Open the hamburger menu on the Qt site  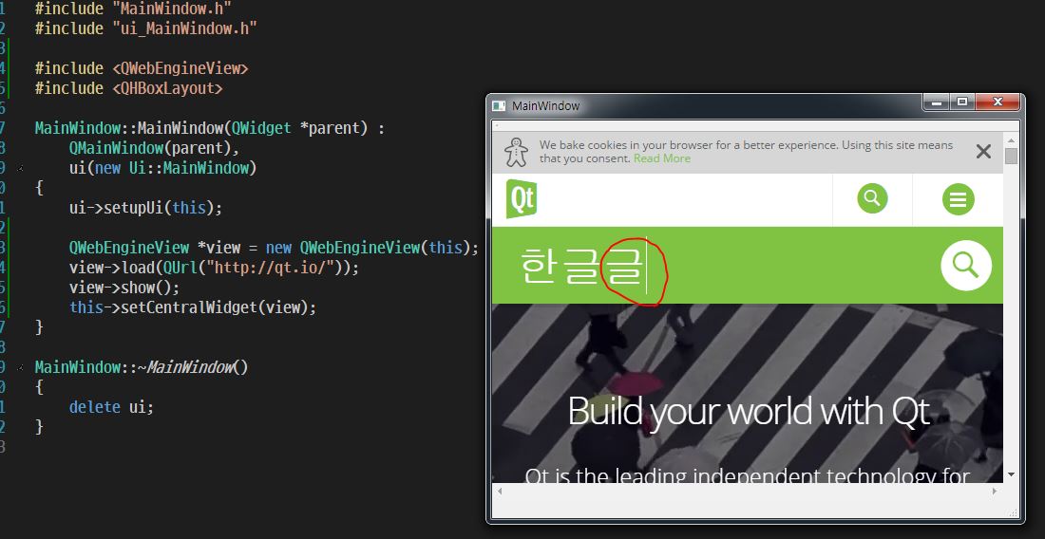click(958, 199)
